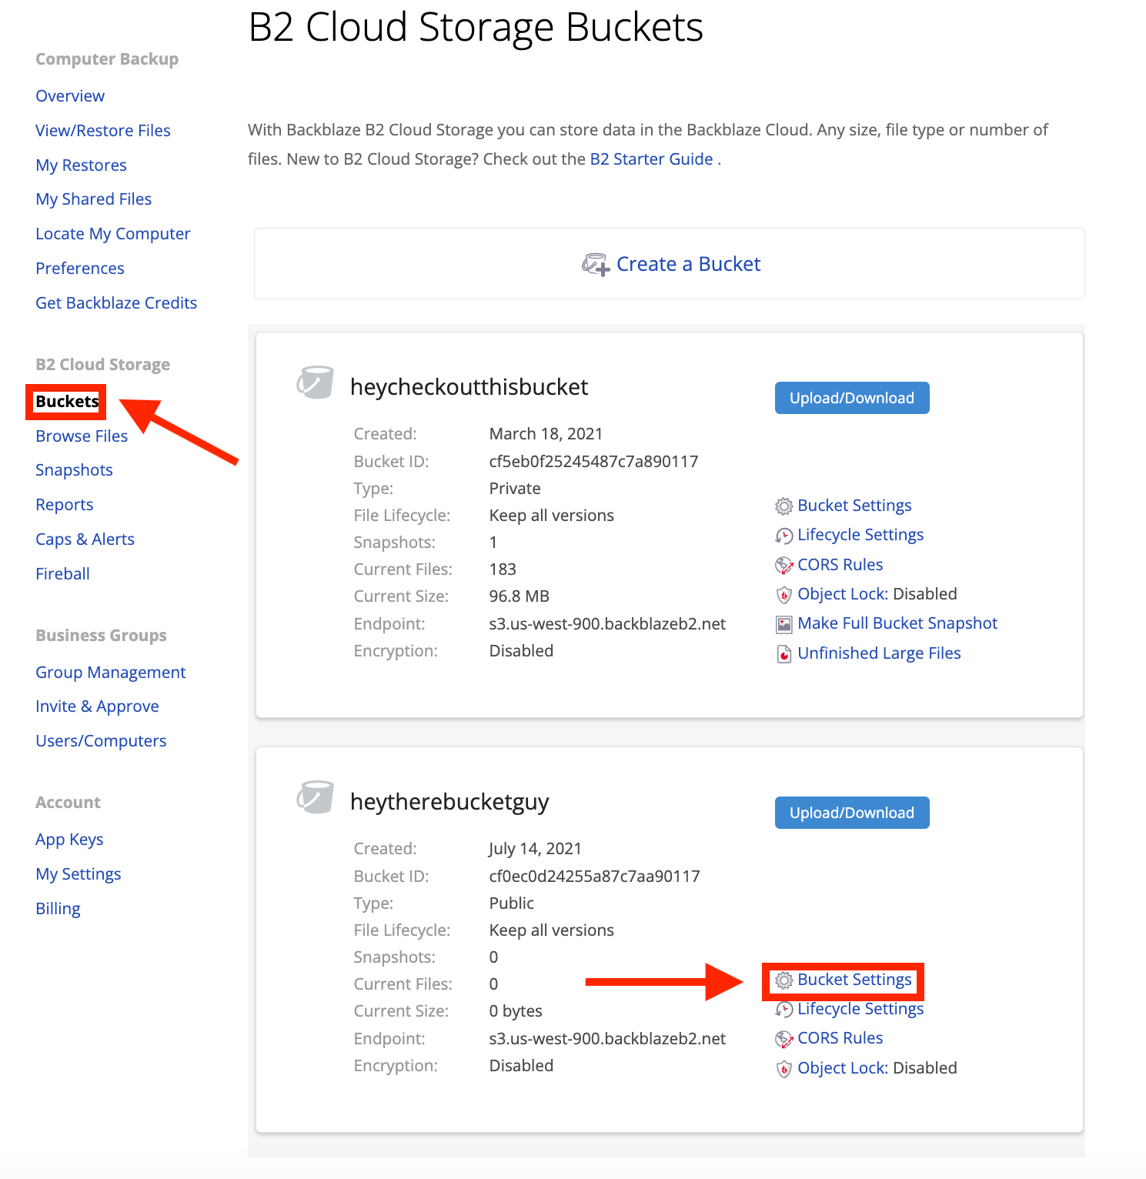Click heycheckoutthisbucket Lifecycle Settings clock icon
The image size is (1146, 1179).
[x=783, y=536]
